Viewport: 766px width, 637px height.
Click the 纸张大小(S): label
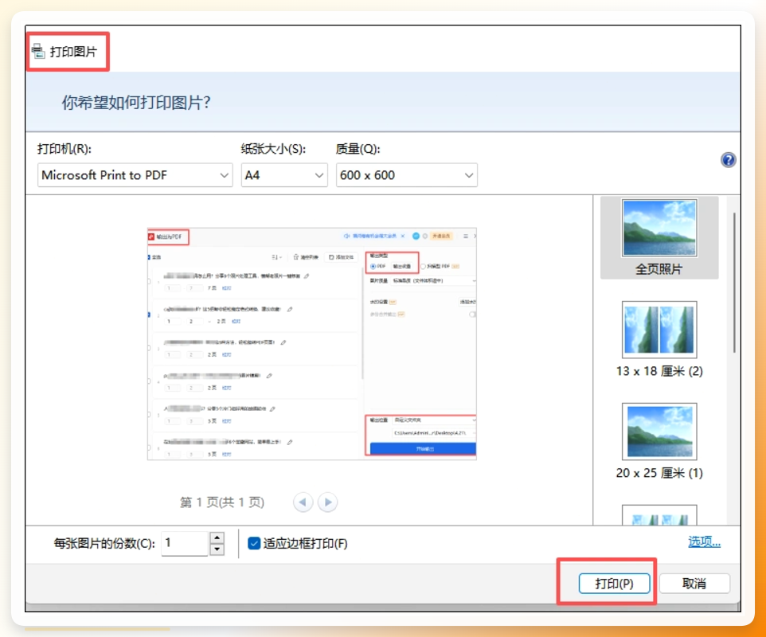pyautogui.click(x=273, y=149)
